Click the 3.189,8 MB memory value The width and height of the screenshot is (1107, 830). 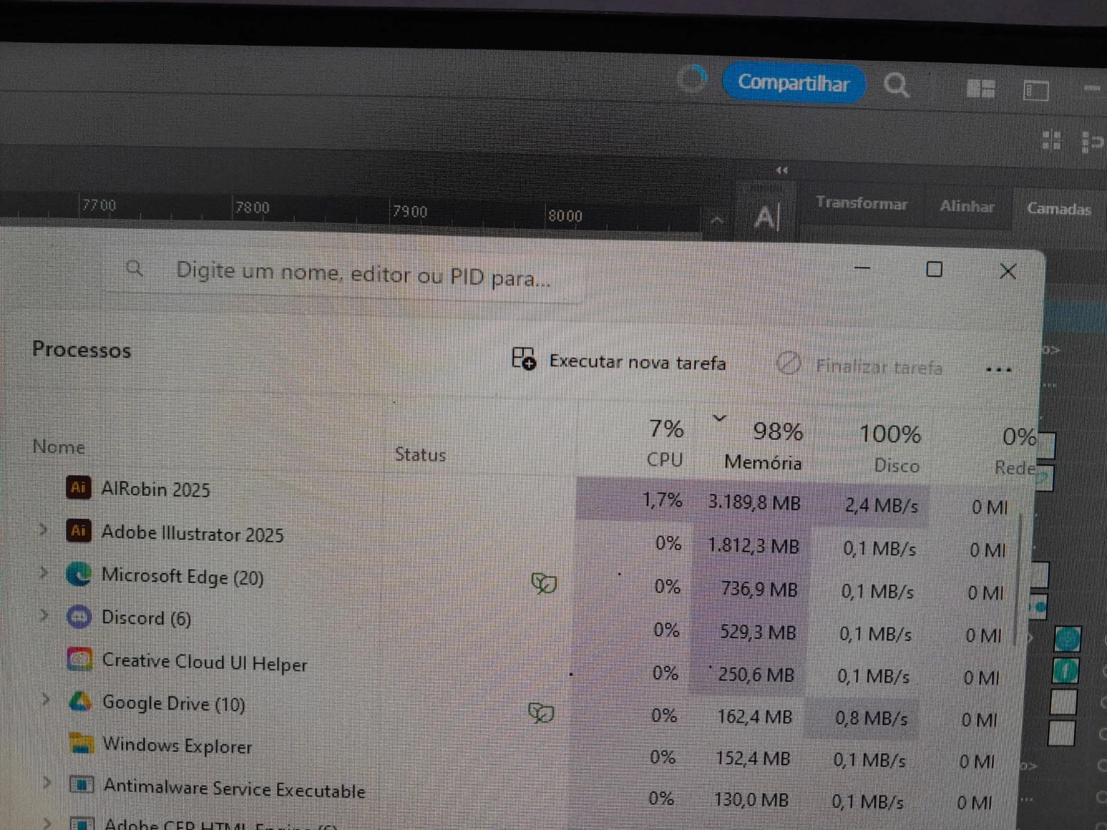(754, 503)
